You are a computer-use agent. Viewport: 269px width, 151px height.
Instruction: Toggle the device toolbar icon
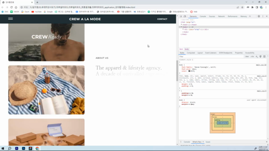[x=185, y=16]
